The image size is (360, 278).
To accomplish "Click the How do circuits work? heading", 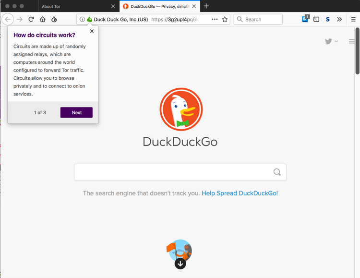I will [x=44, y=35].
